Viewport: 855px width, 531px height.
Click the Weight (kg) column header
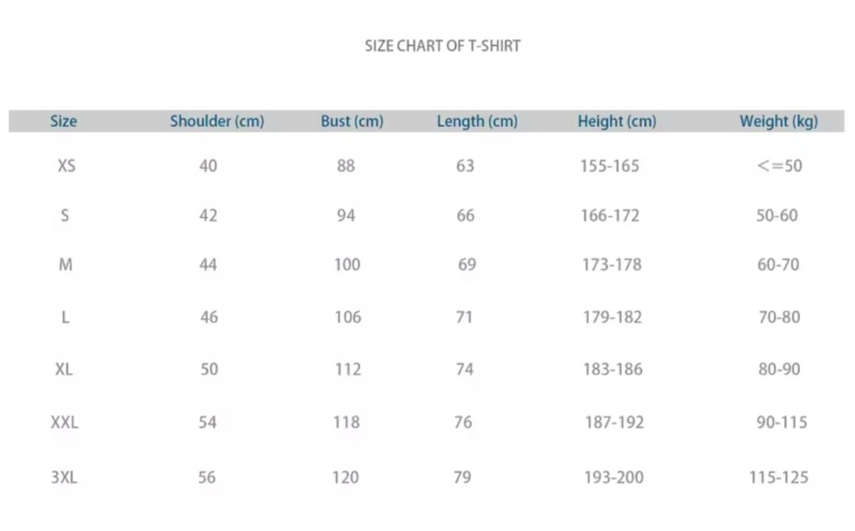[x=778, y=121]
